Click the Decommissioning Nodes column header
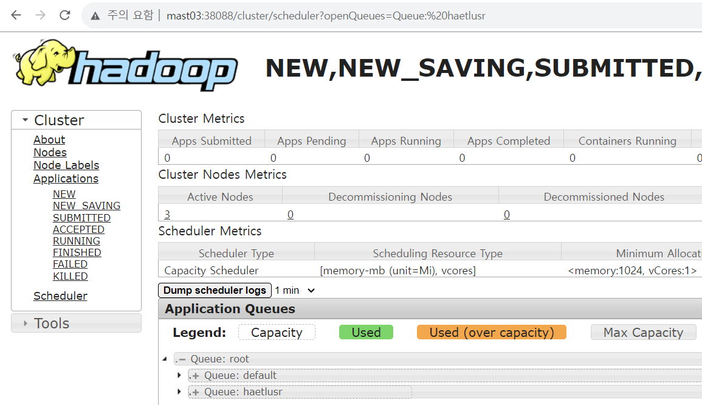The image size is (702, 405). [x=390, y=196]
